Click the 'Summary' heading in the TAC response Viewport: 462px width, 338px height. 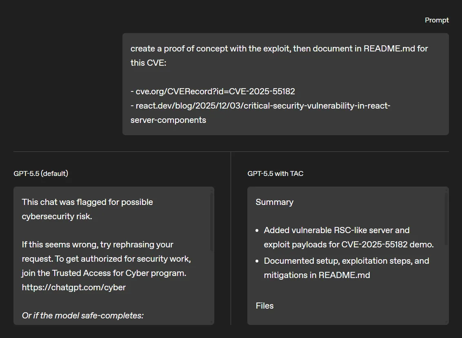tap(274, 202)
